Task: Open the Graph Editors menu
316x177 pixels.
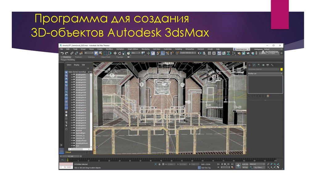Action: pos(133,49)
